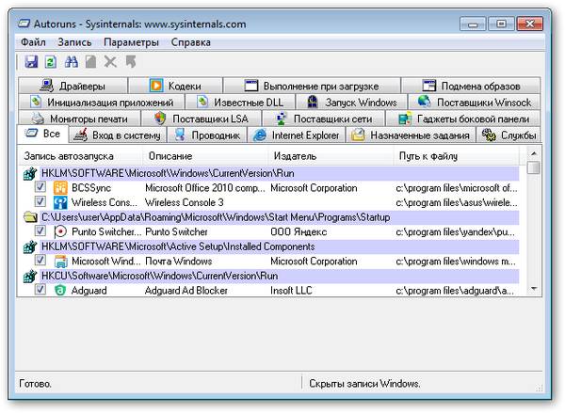
Task: Click the Save toolbar icon
Action: (x=30, y=62)
